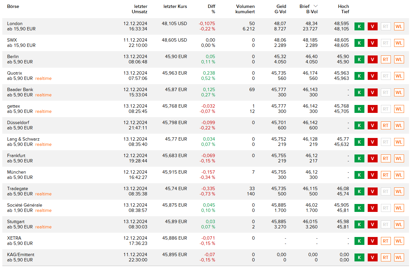Click green K button for Société Générale
The image size is (413, 269).
click(x=359, y=208)
